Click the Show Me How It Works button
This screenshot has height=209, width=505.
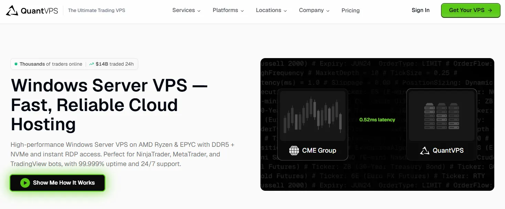click(x=57, y=183)
